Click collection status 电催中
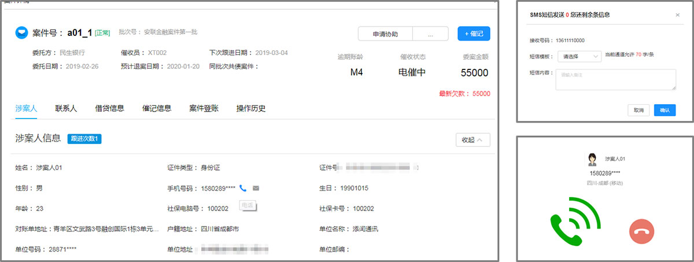The image size is (694, 262). pos(413,73)
